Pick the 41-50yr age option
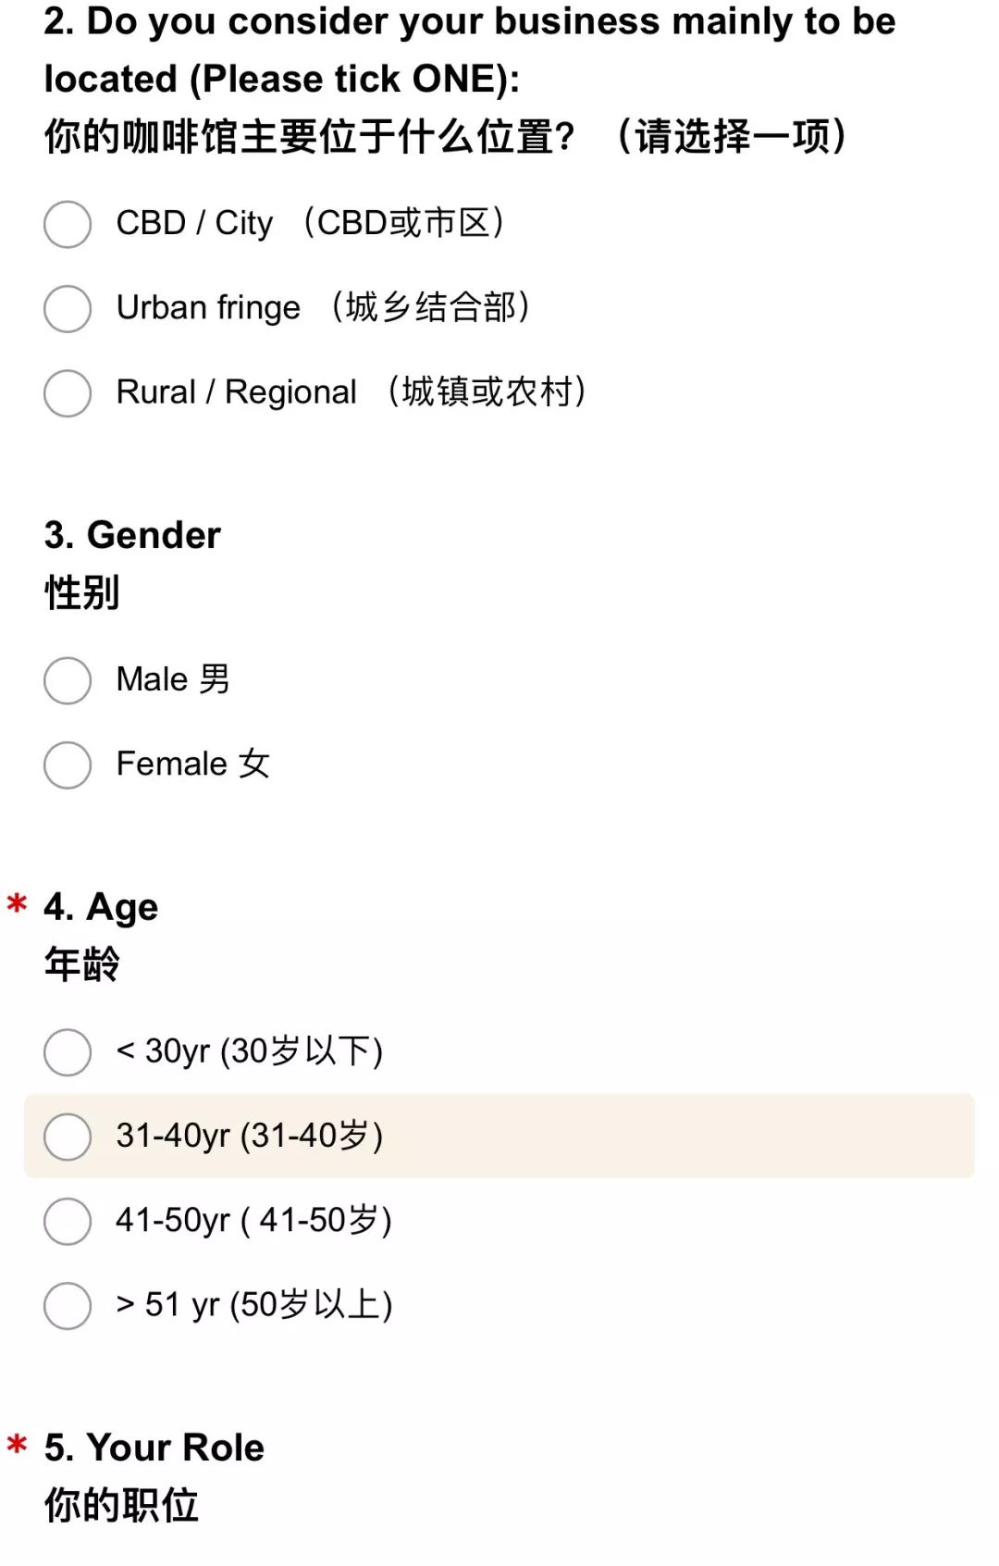This screenshot has height=1566, width=999. (x=68, y=1222)
